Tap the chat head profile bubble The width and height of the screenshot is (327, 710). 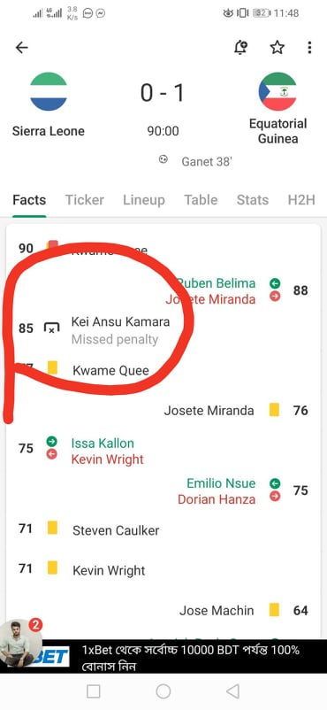coord(22,643)
